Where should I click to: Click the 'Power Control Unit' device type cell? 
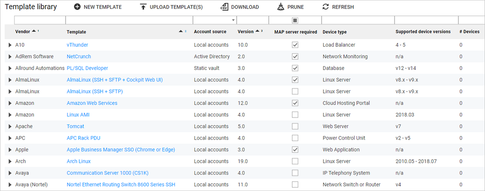point(344,138)
